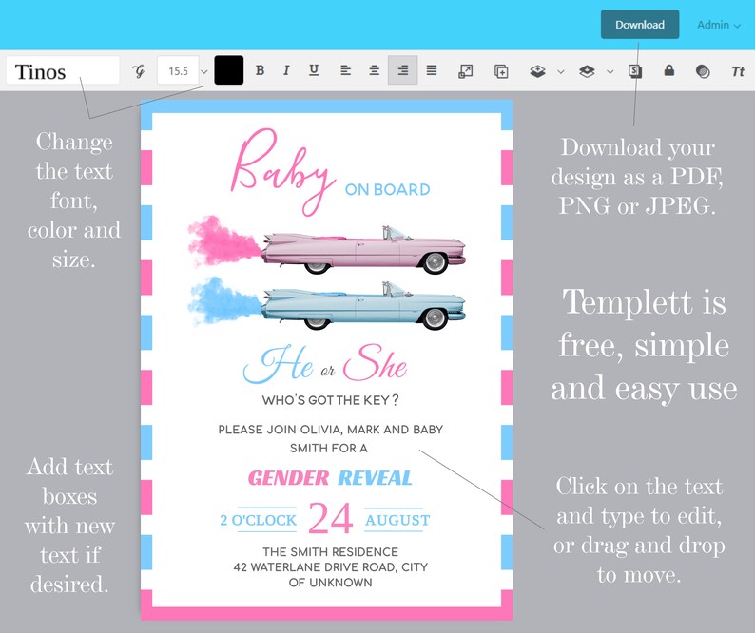Viewport: 755px width, 633px height.
Task: Select the pink smoke cloud graphic
Action: [223, 240]
